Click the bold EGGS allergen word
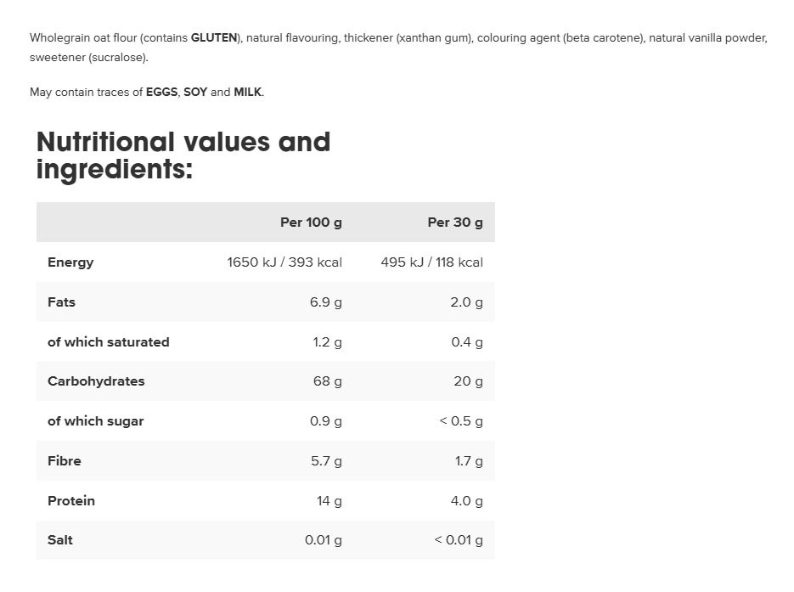Screen dimensions: 794x592 (x=161, y=93)
